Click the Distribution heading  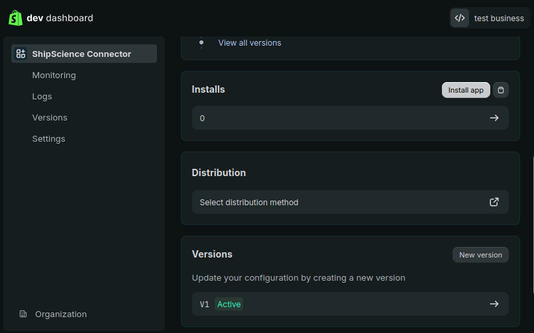click(219, 173)
